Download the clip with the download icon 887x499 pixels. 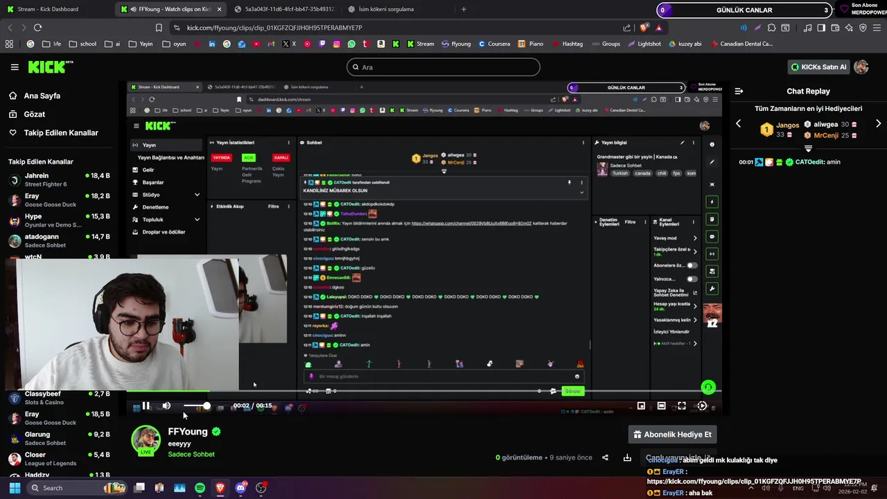627,457
